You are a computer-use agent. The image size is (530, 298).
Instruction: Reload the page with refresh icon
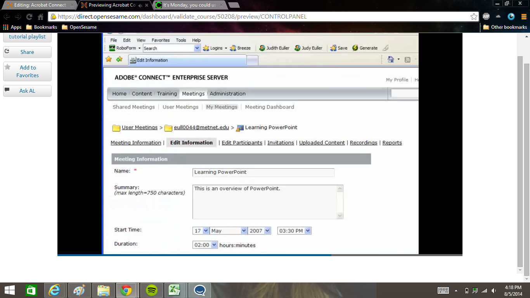(x=29, y=17)
